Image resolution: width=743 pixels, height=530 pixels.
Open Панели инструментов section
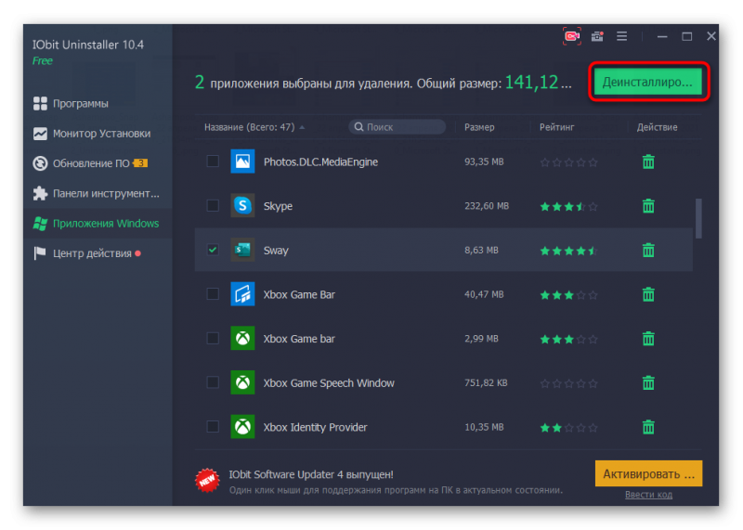tap(98, 193)
